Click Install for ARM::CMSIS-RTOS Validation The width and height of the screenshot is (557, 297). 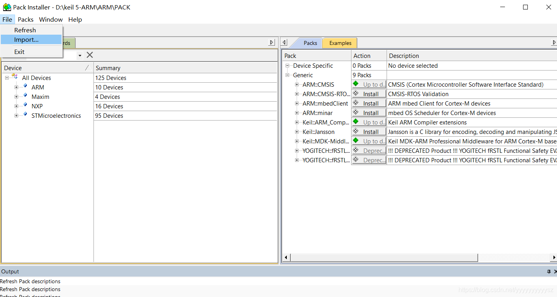tap(369, 94)
